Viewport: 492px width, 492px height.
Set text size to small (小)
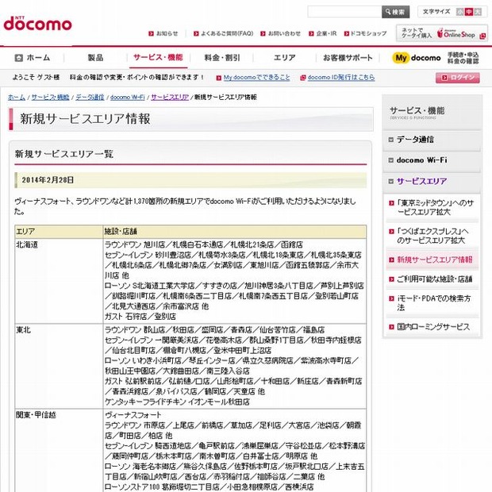pyautogui.click(x=459, y=12)
